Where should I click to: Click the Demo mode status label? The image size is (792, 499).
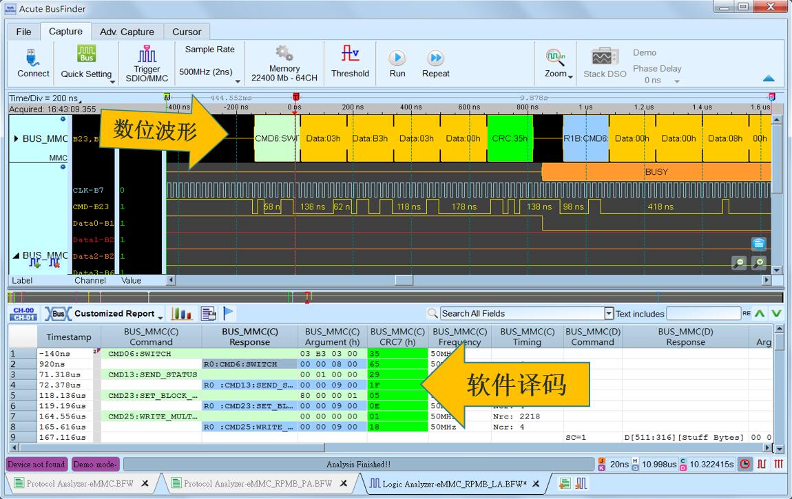tap(95, 464)
